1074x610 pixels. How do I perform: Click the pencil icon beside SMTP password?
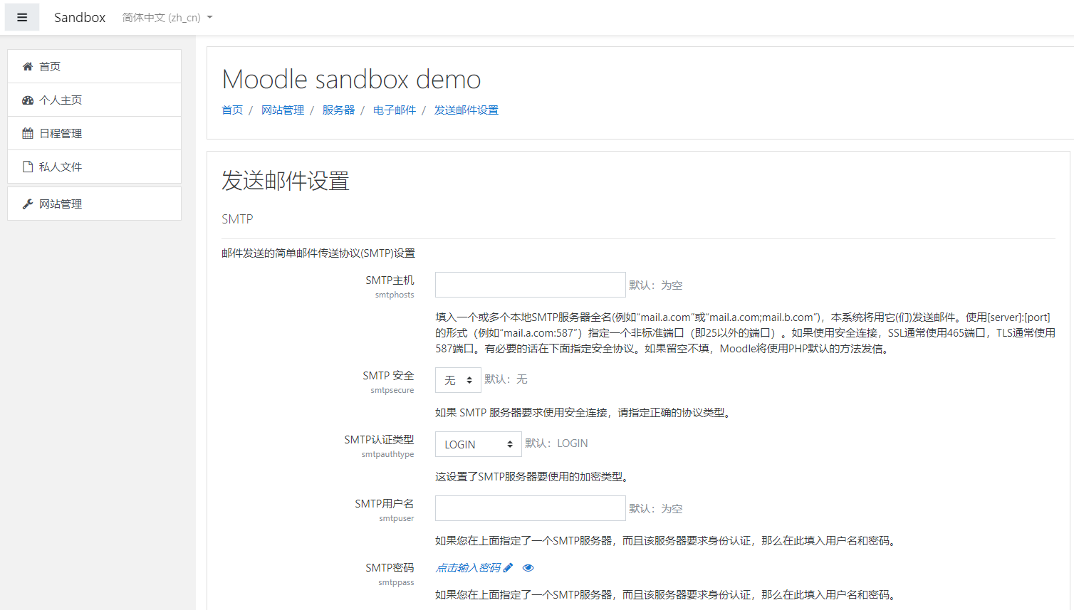point(508,568)
